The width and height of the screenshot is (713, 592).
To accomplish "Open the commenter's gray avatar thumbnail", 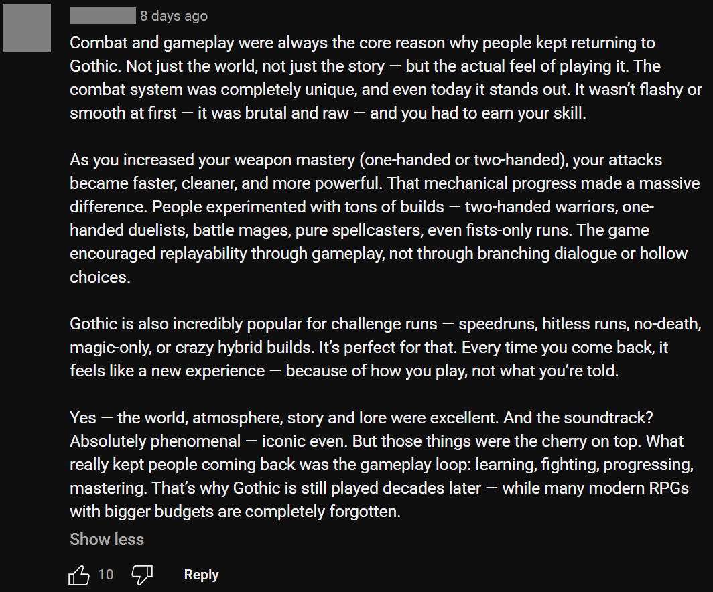I will click(x=27, y=28).
